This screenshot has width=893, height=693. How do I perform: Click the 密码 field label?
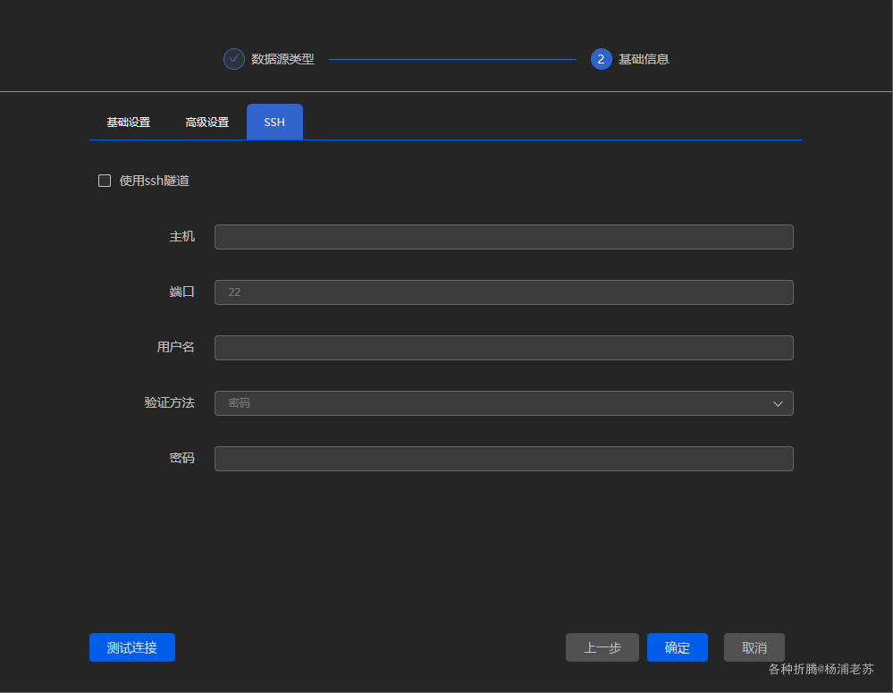pyautogui.click(x=181, y=458)
